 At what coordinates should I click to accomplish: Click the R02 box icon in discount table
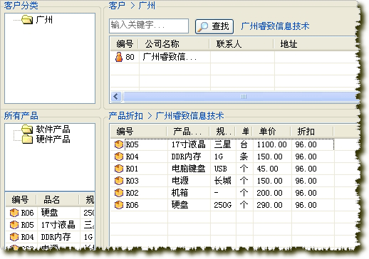point(119,193)
